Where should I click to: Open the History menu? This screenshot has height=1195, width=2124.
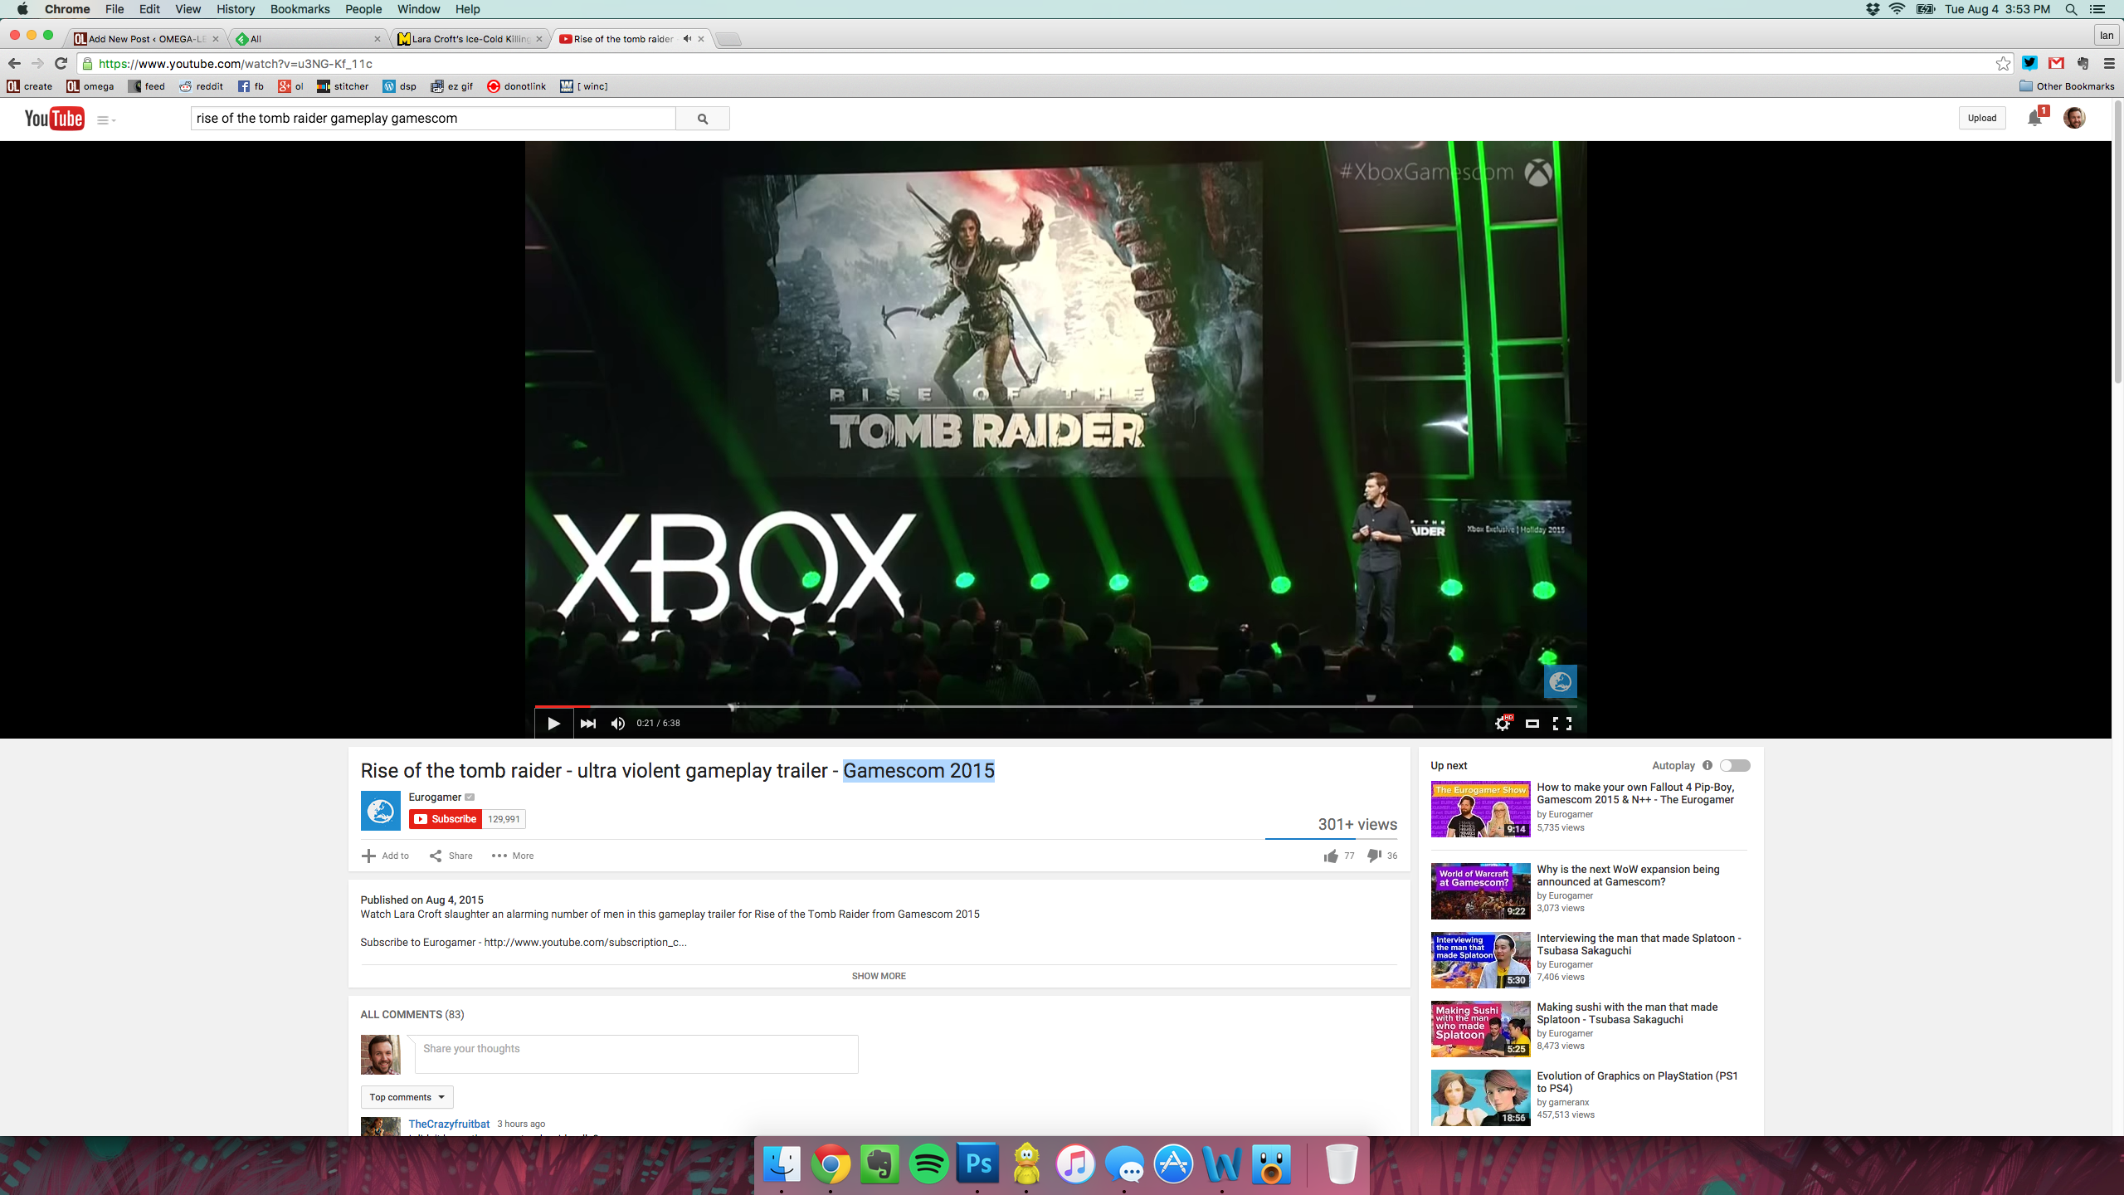[x=236, y=9]
